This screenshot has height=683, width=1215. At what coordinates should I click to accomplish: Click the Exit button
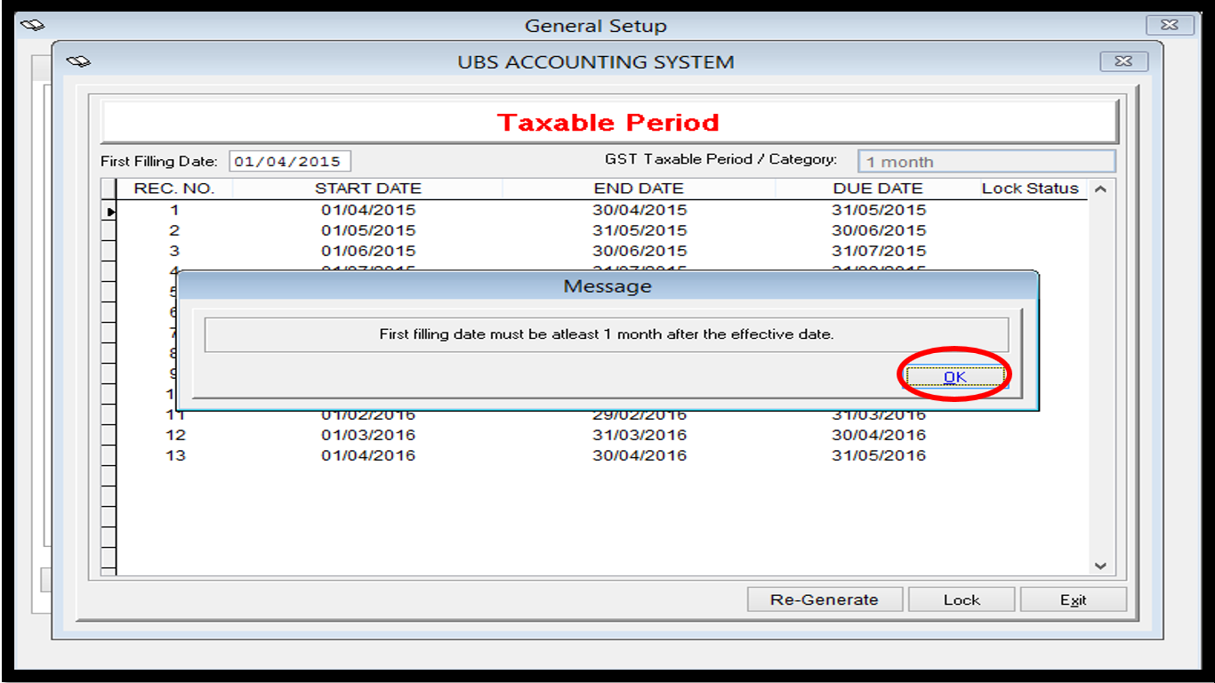1074,599
